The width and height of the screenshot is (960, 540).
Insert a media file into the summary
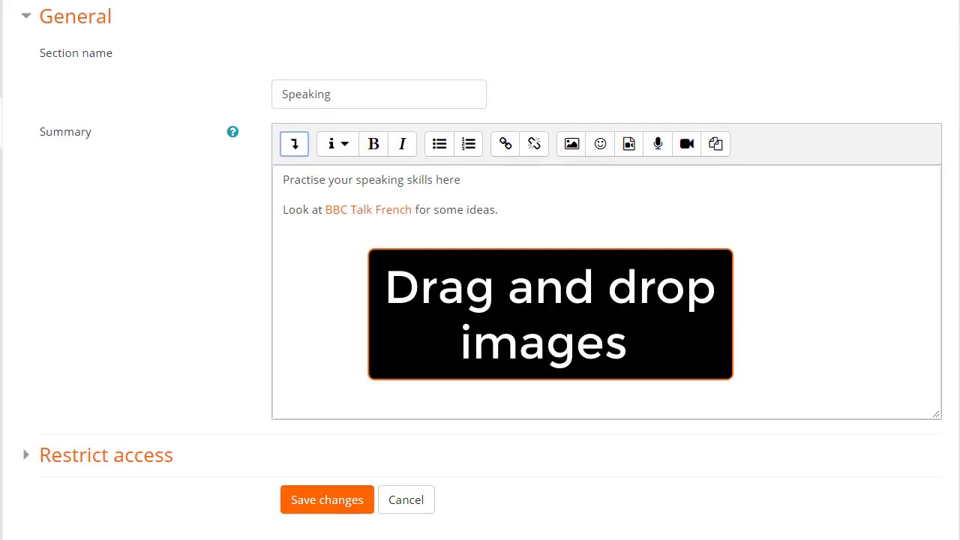(x=628, y=144)
